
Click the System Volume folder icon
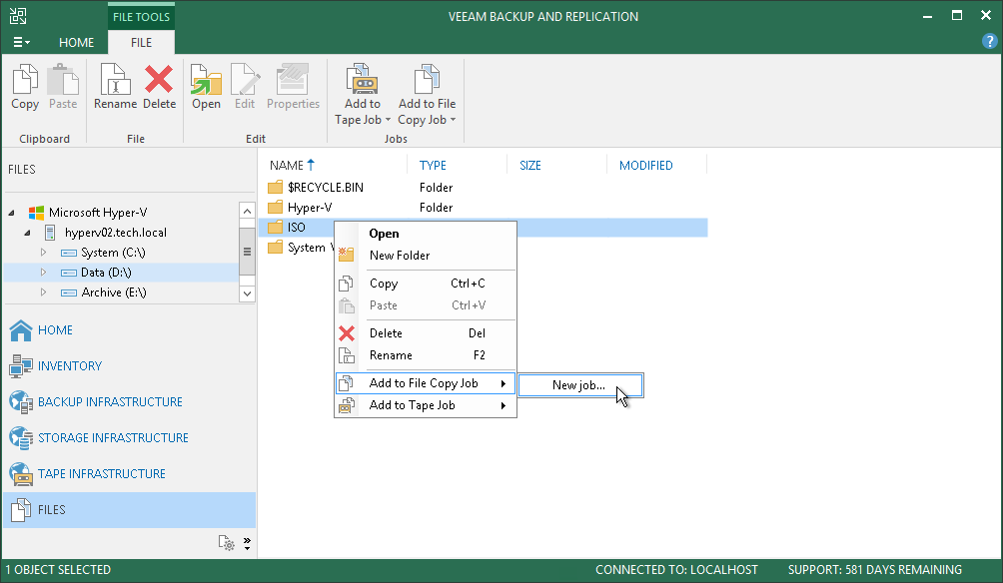pyautogui.click(x=275, y=248)
